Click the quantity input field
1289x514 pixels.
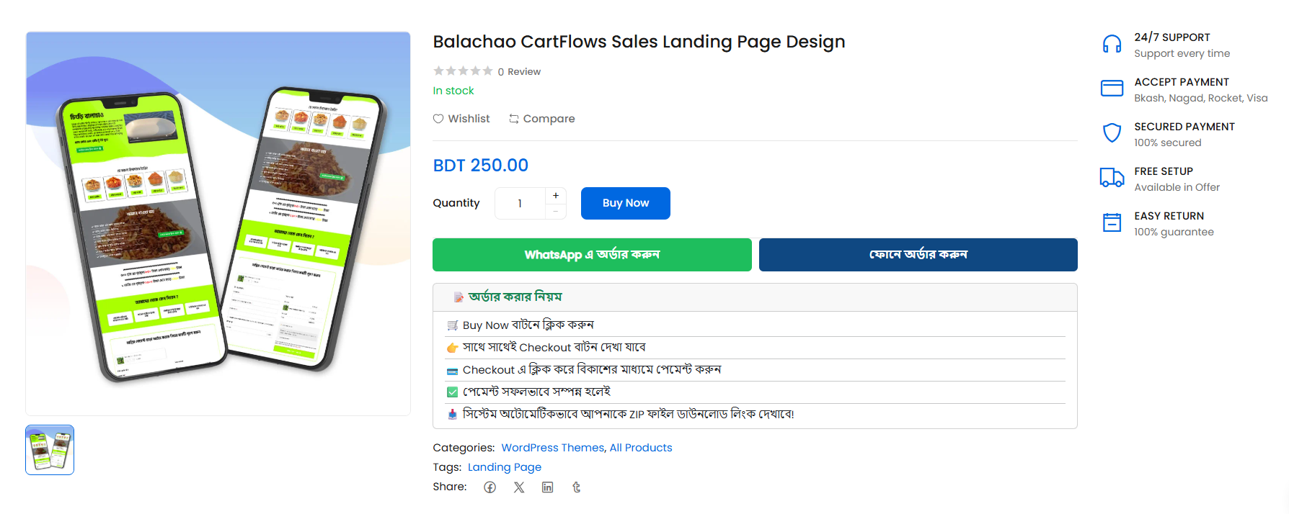pos(520,204)
